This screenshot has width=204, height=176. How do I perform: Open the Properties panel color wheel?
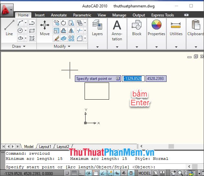click(157, 24)
